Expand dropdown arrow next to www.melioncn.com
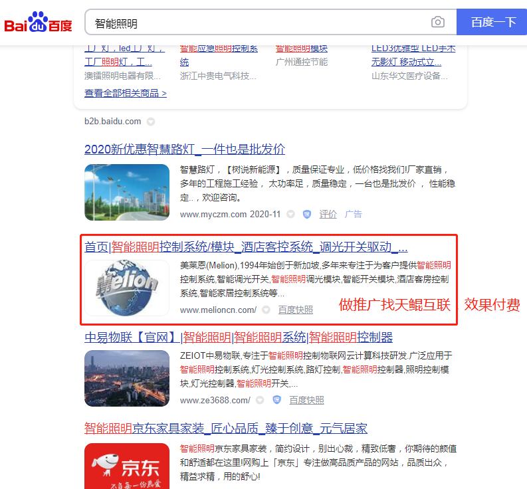This screenshot has width=527, height=489. coord(266,310)
